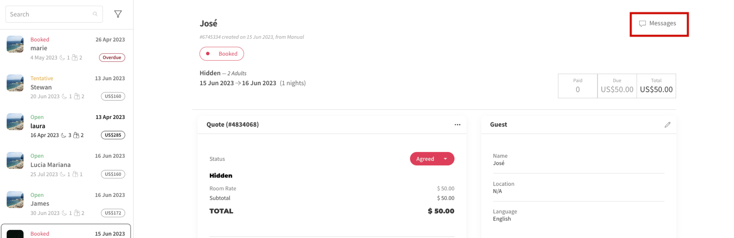Click the ellipsis icon on the Quote card
The height and width of the screenshot is (238, 734).
458,125
